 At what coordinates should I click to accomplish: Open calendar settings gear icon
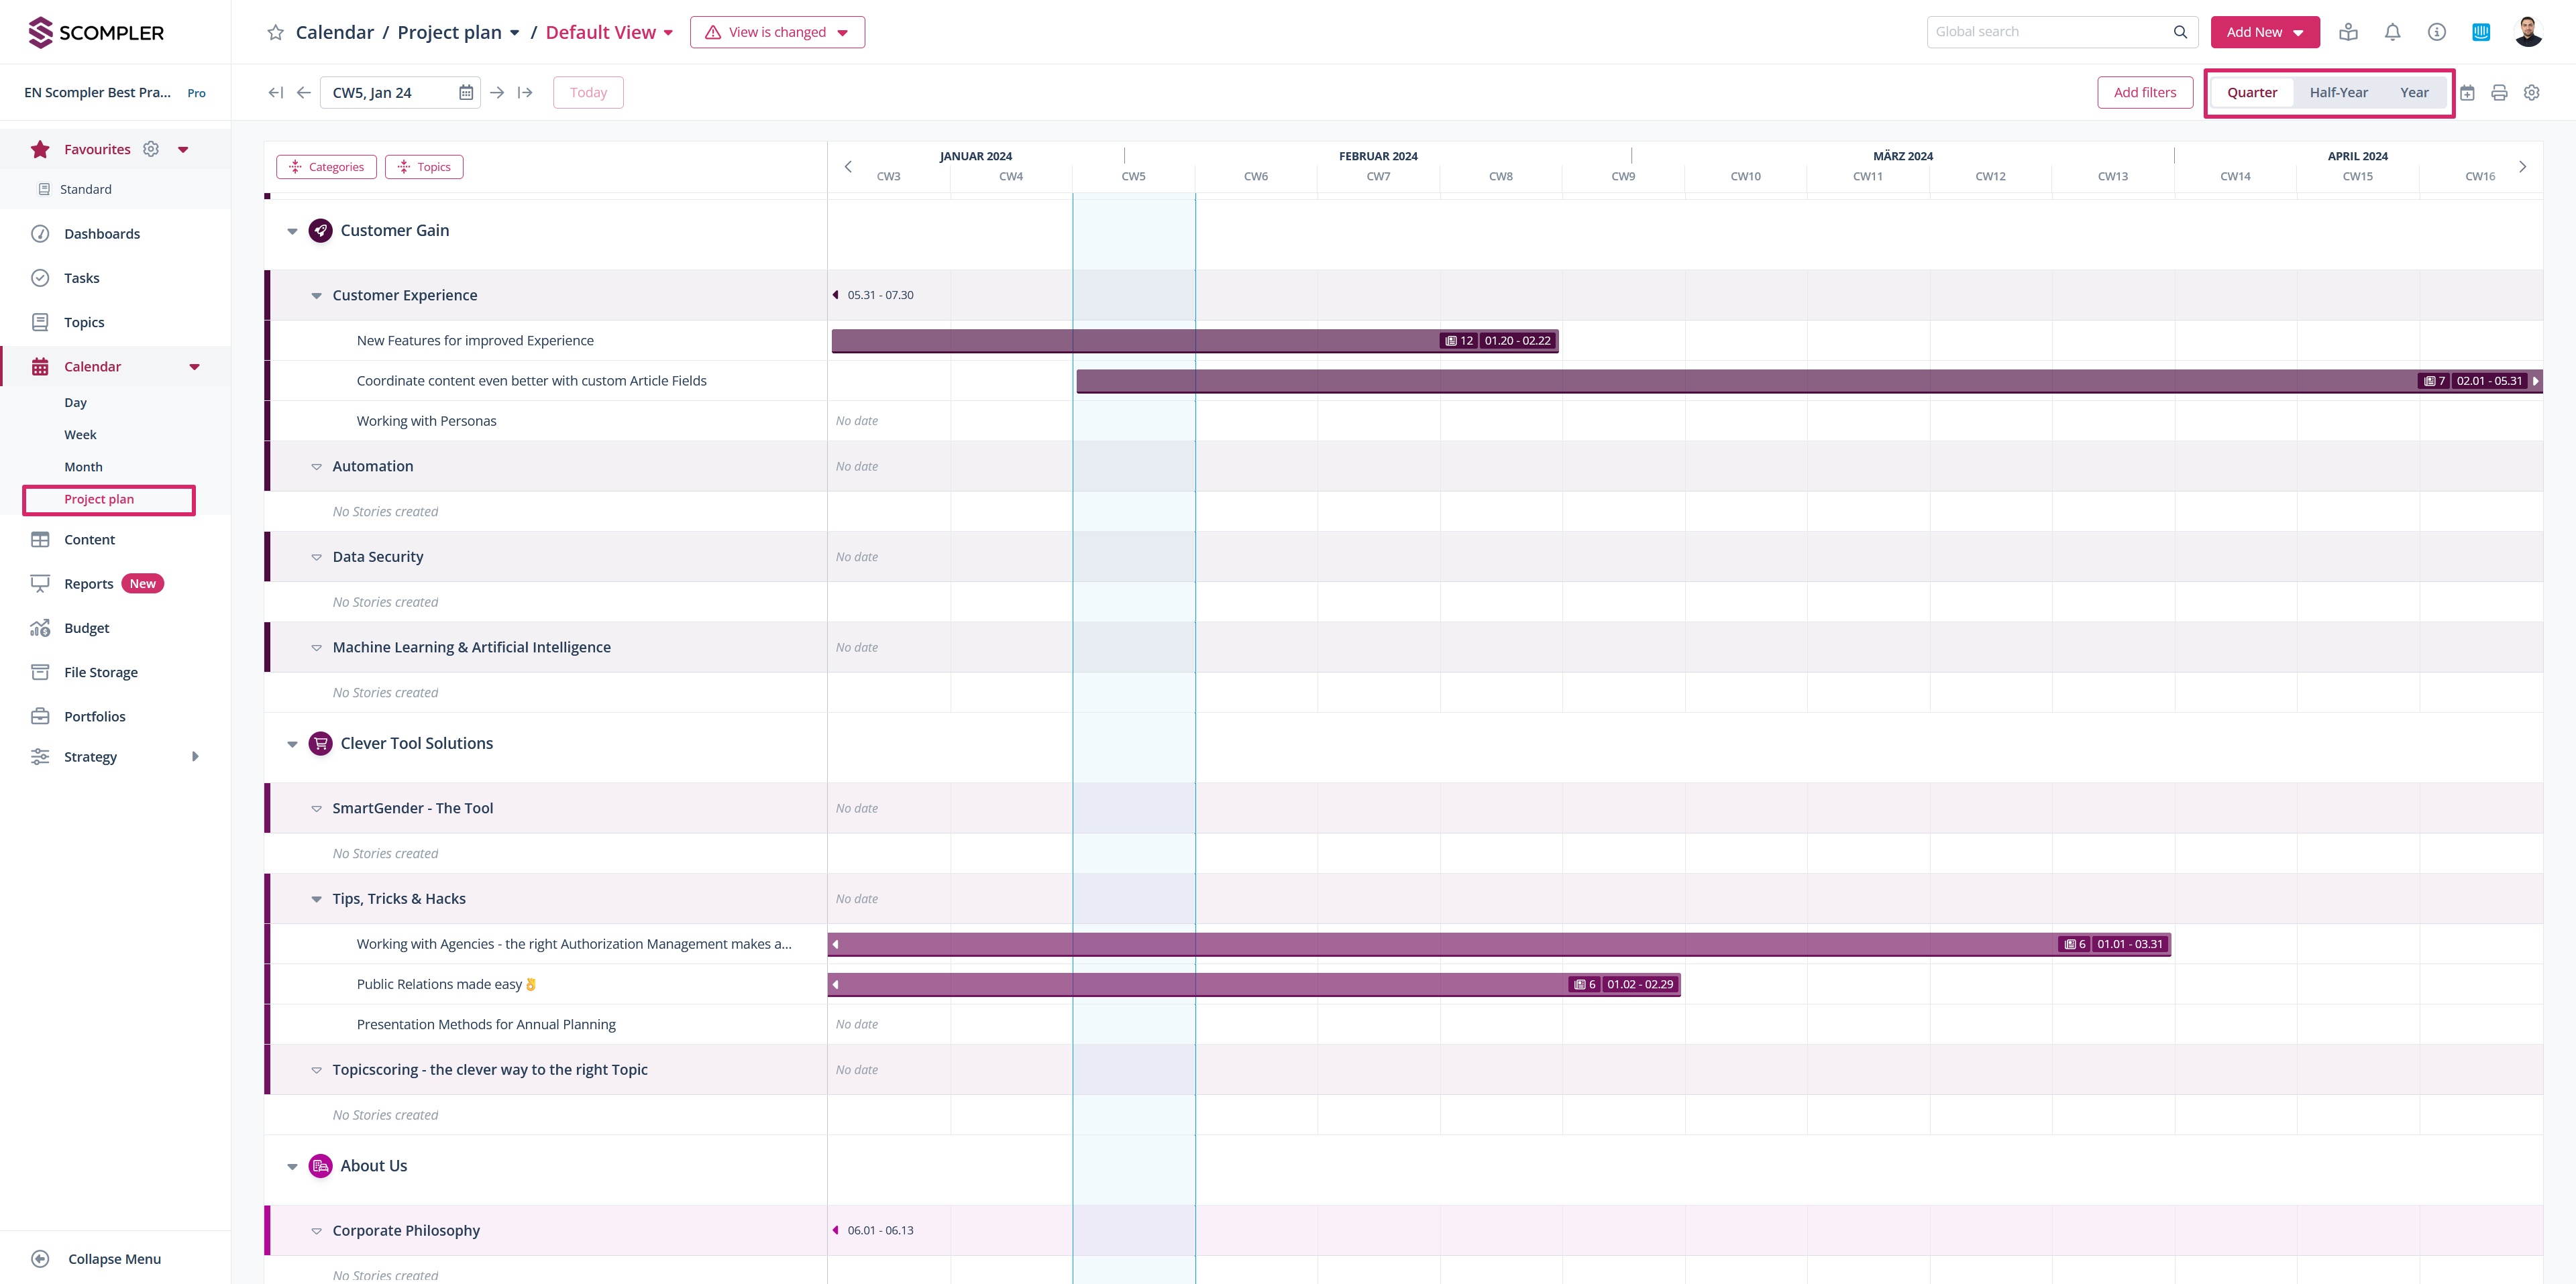click(x=2531, y=93)
